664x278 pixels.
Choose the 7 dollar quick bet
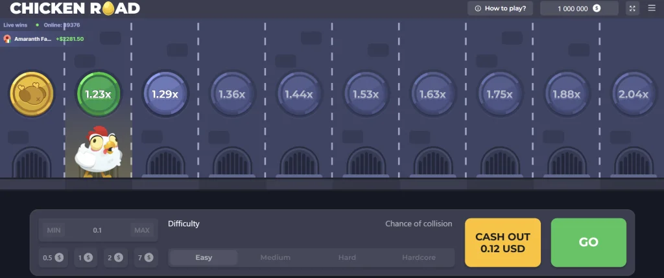(x=145, y=257)
